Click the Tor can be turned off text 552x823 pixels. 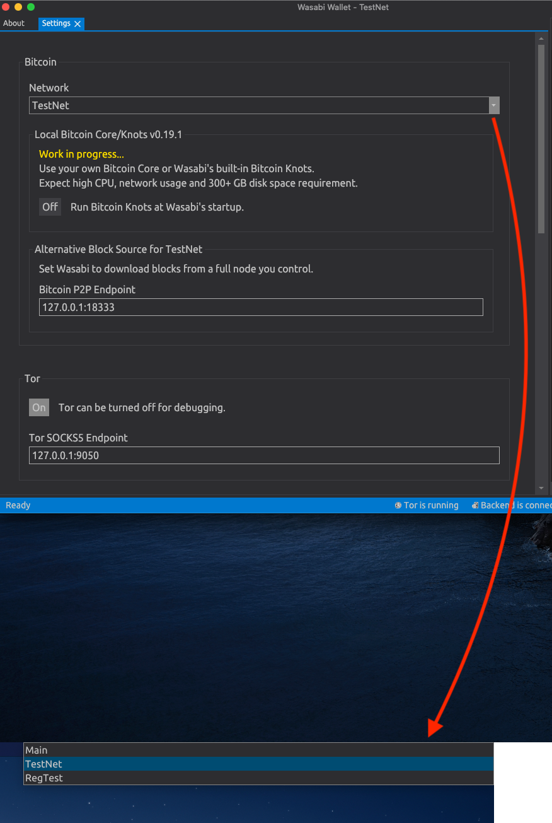tap(142, 407)
